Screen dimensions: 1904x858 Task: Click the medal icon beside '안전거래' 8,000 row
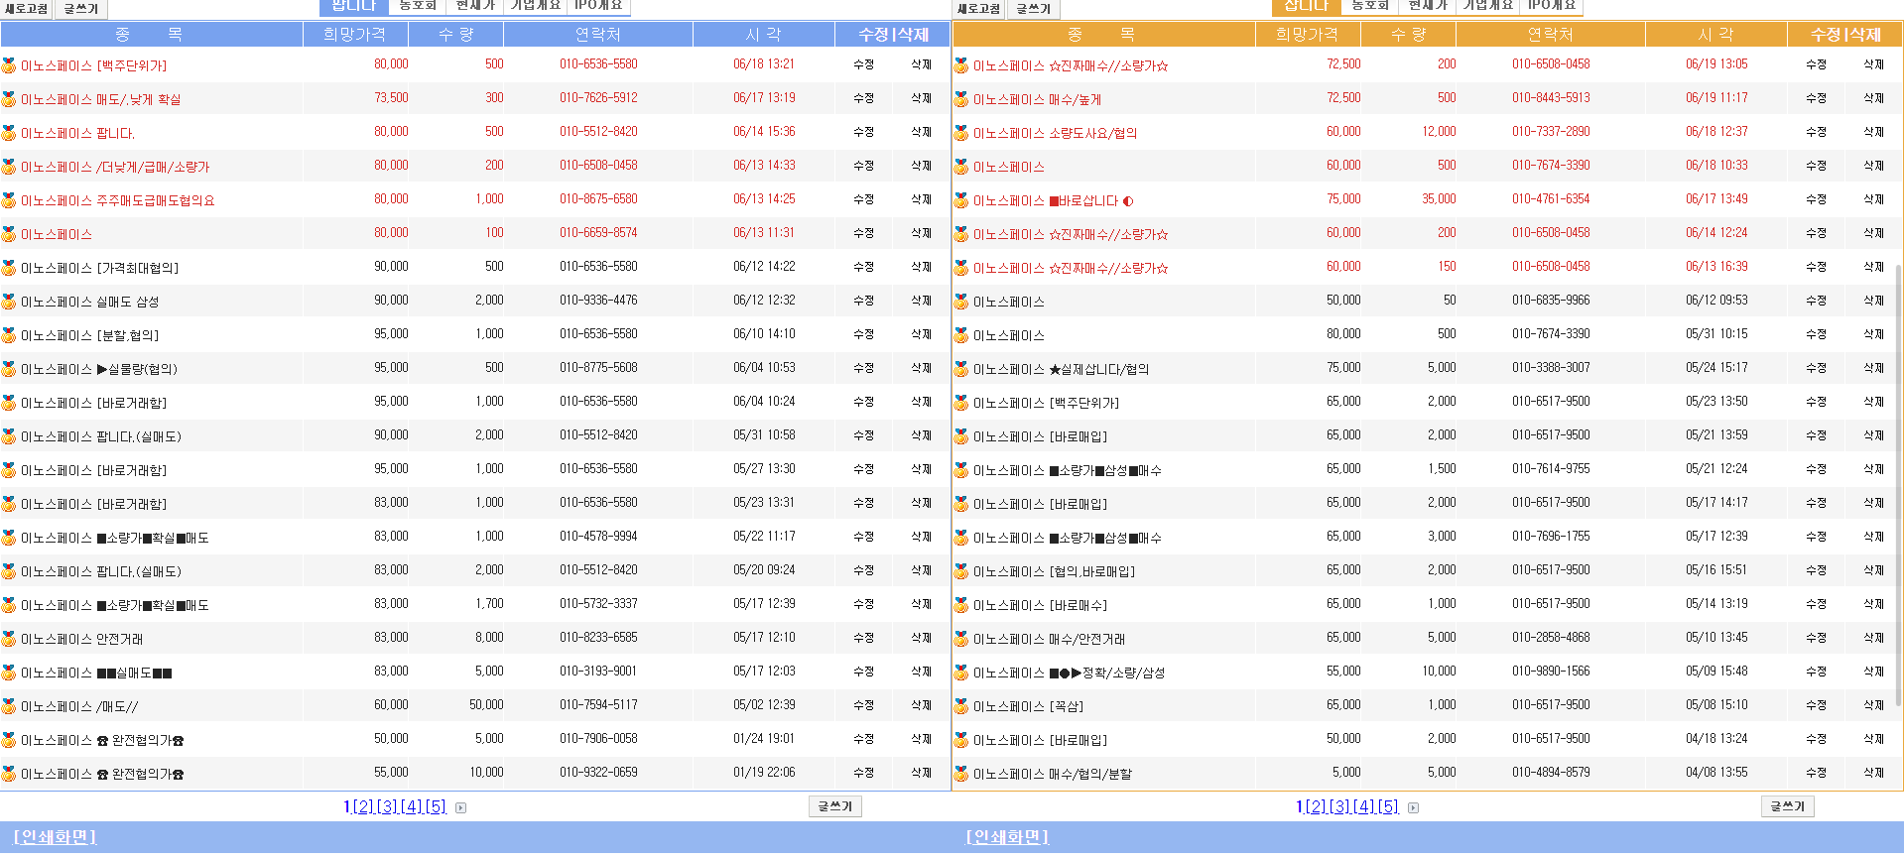coord(9,639)
